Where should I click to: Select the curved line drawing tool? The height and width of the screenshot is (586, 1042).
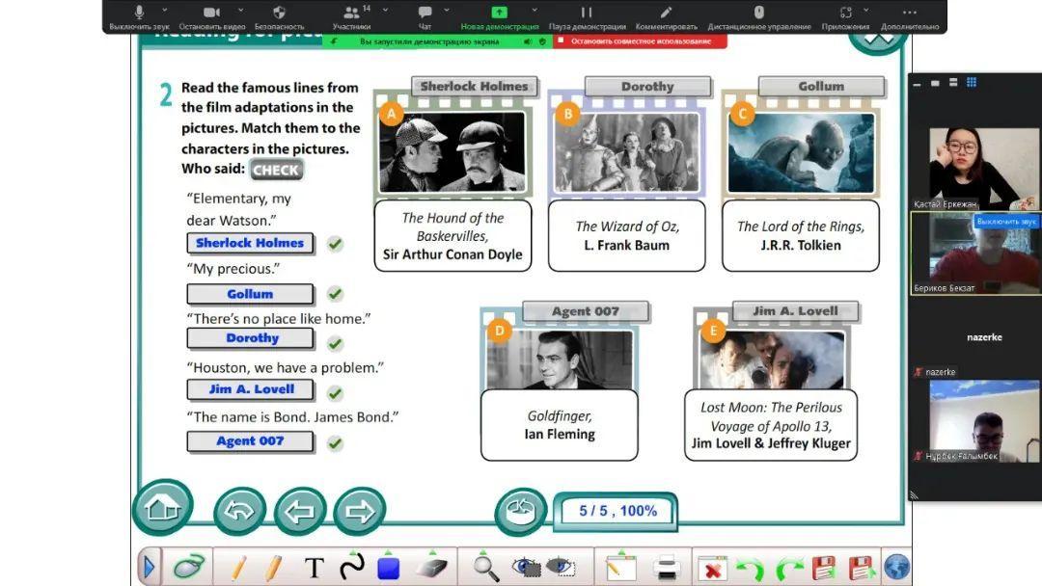pyautogui.click(x=351, y=566)
